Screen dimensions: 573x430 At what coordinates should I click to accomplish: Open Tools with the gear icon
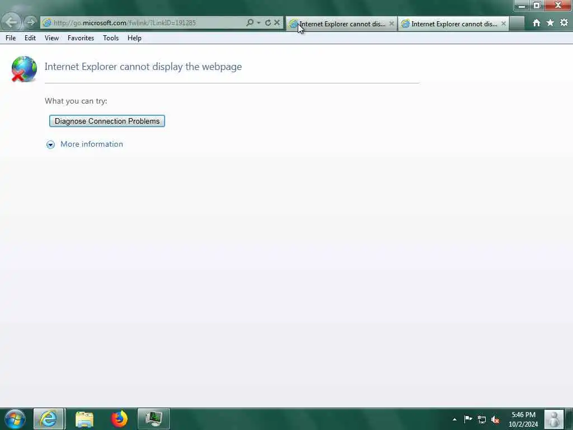point(564,22)
